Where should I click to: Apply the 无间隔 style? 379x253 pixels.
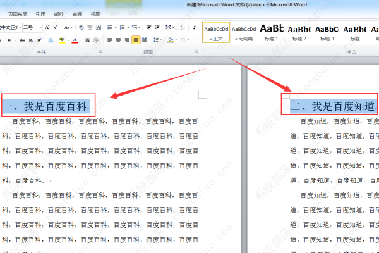click(244, 32)
